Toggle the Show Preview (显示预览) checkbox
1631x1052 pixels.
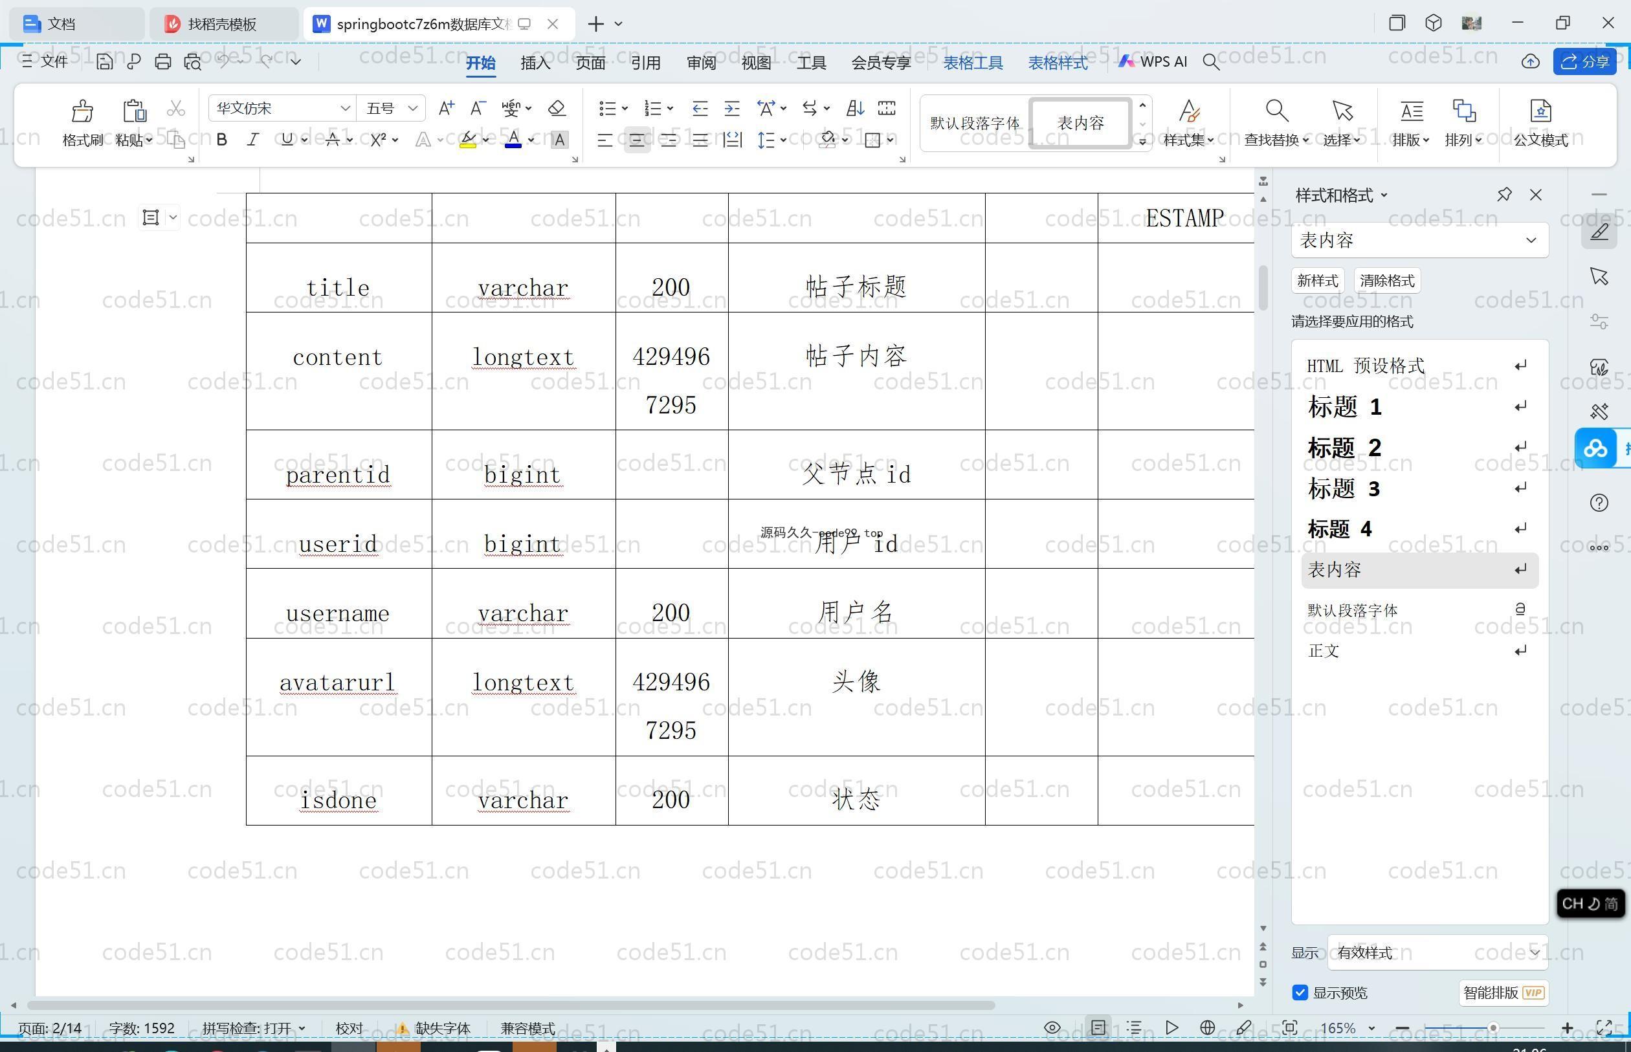(1300, 992)
